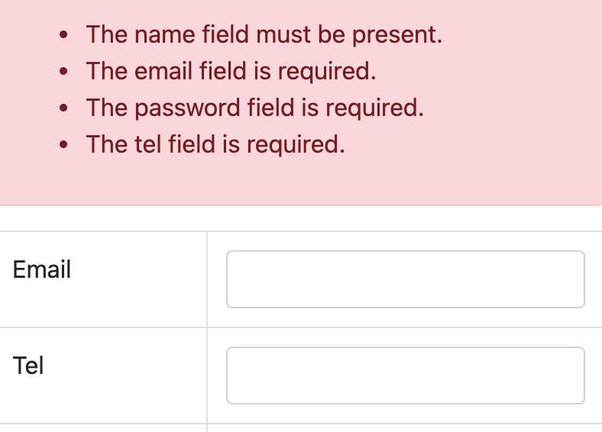Click the word name in the first error
This screenshot has width=602, height=432.
(165, 35)
